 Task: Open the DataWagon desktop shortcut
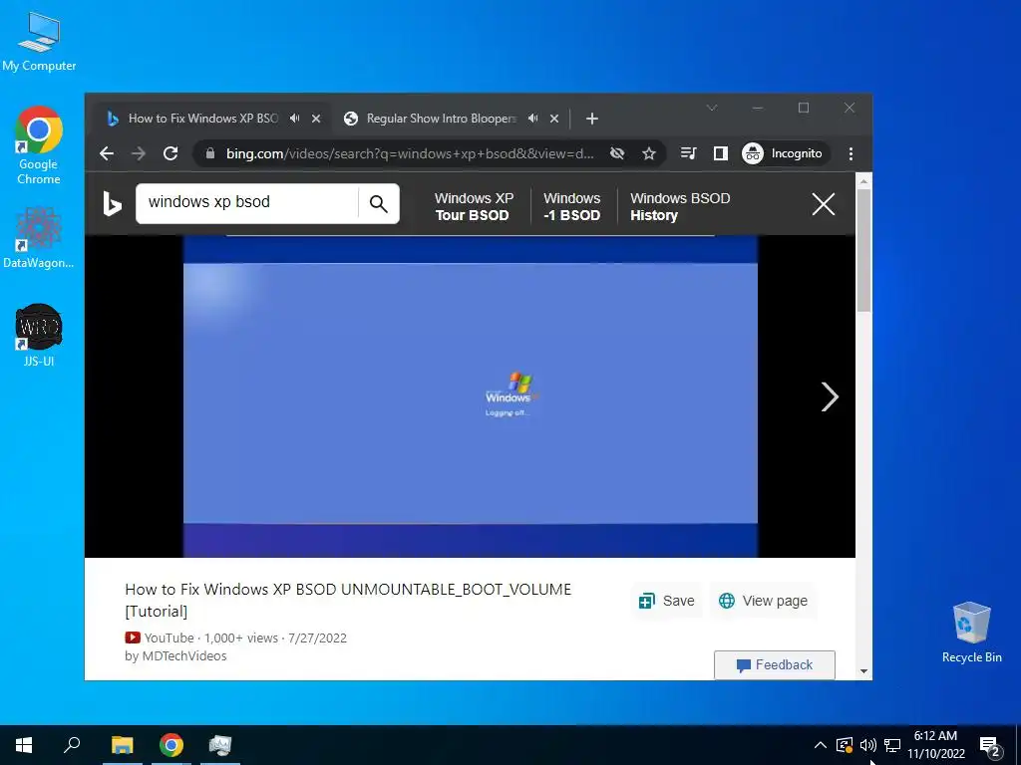39,238
